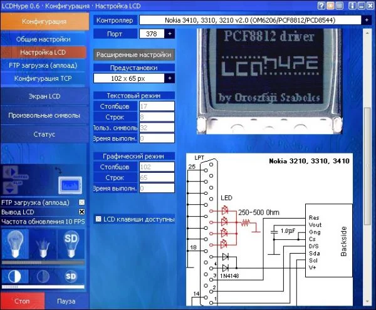376x310 pixels.
Task: Click the Порт field showing 378
Action: pyautogui.click(x=152, y=34)
